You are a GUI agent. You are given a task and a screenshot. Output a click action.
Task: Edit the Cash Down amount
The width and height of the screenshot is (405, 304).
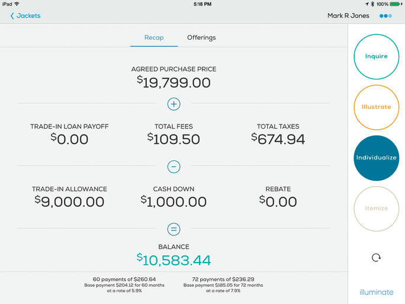pyautogui.click(x=173, y=201)
